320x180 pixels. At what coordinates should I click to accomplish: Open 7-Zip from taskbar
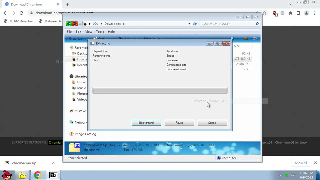point(53,175)
